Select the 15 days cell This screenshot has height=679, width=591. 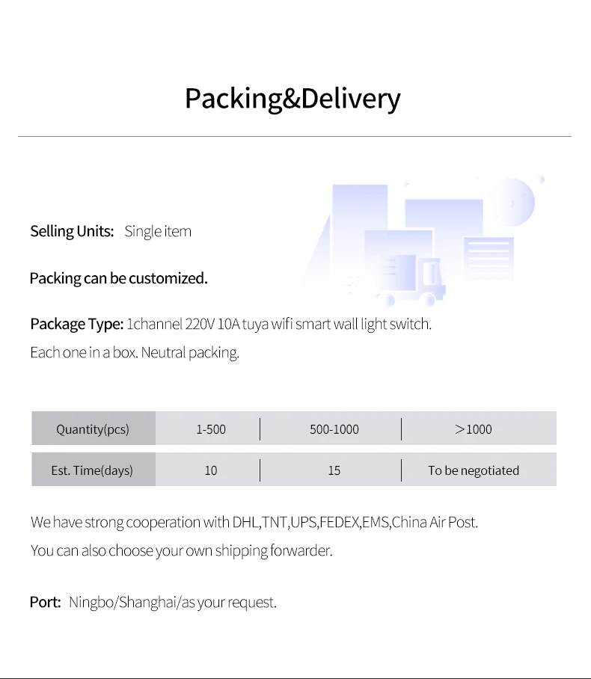tap(334, 470)
